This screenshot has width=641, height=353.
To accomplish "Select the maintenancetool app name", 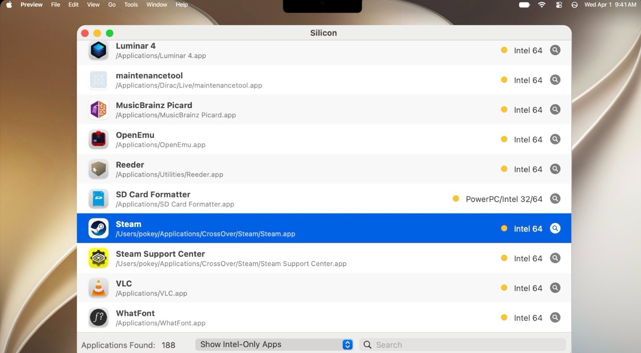I will pyautogui.click(x=149, y=76).
